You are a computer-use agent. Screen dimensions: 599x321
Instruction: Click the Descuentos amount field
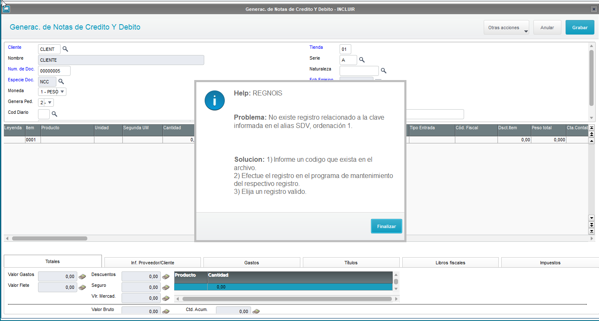click(x=141, y=276)
